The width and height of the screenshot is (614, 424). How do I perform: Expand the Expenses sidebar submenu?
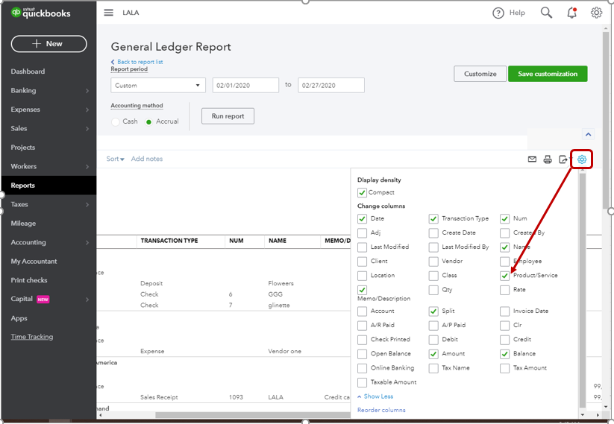(x=87, y=110)
